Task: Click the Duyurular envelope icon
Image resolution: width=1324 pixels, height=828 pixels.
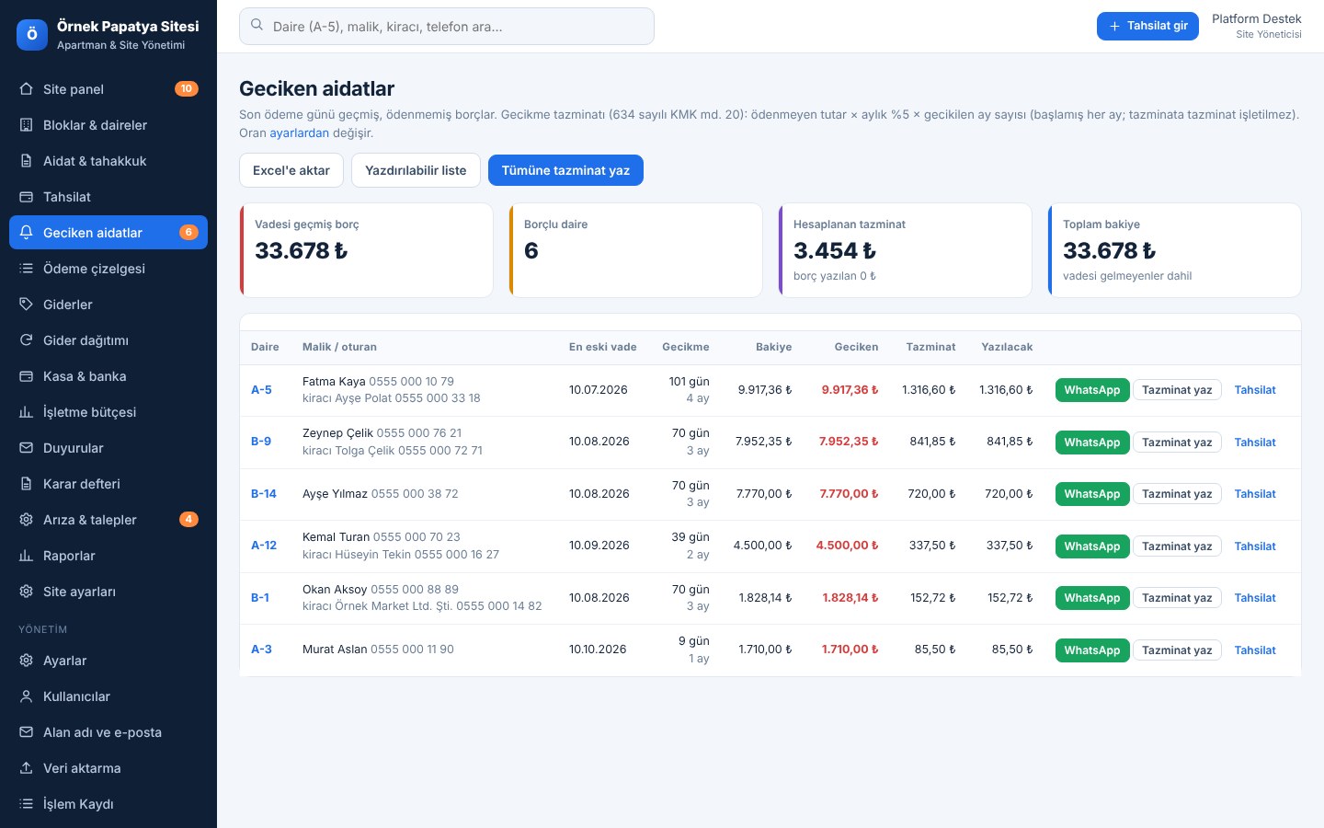Action: pos(26,448)
